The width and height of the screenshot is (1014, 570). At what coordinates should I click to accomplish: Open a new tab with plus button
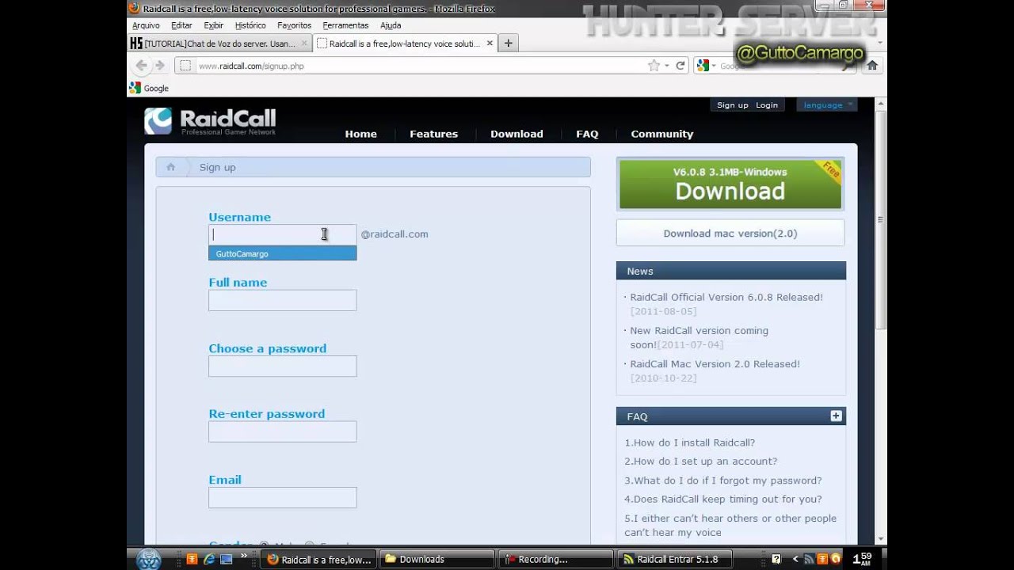click(x=509, y=43)
